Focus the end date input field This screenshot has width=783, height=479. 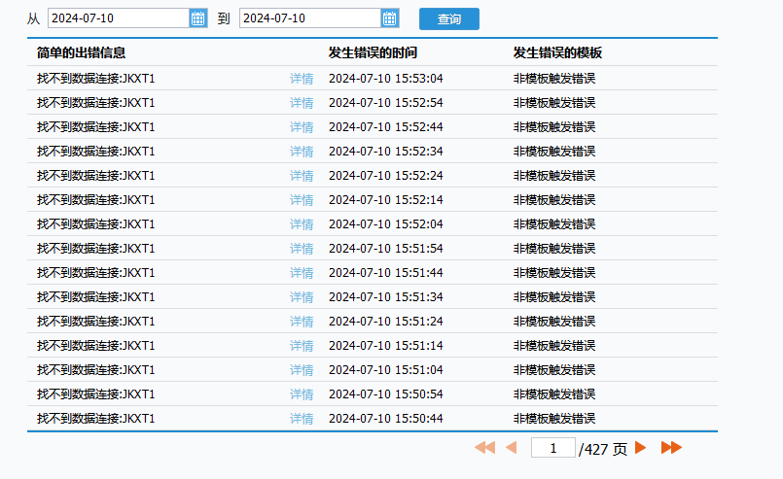coord(310,18)
